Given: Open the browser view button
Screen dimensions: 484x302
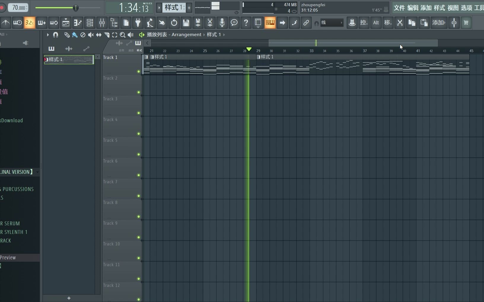Looking at the screenshot, I should [x=114, y=23].
